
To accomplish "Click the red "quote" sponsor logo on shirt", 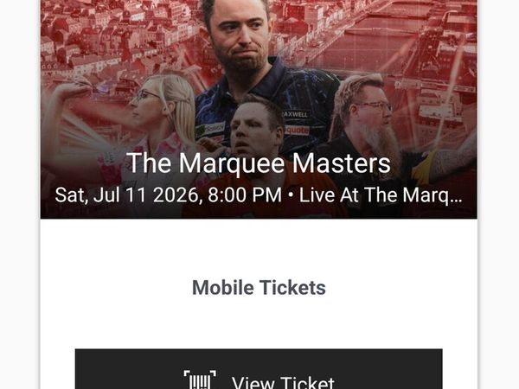I will [x=297, y=131].
